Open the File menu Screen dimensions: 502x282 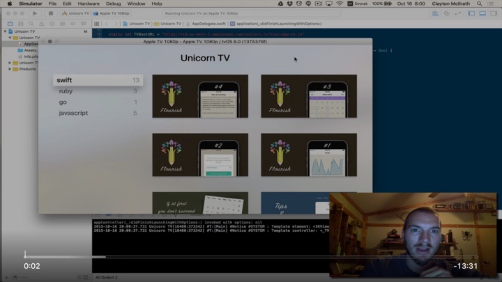[x=52, y=4]
